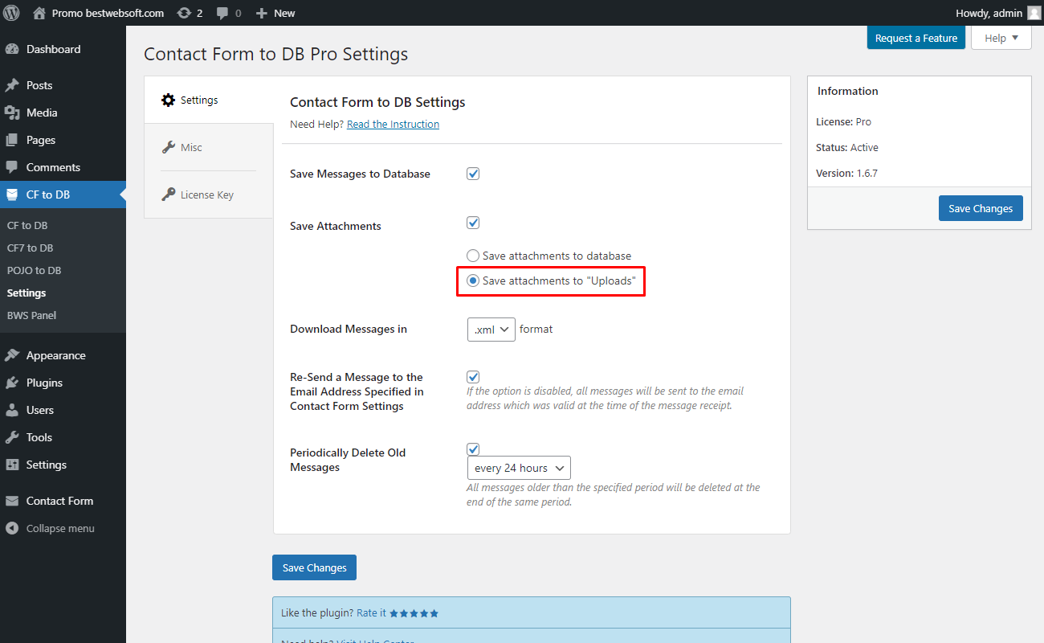Click Save Changes in Information box
1044x643 pixels.
pyautogui.click(x=981, y=208)
